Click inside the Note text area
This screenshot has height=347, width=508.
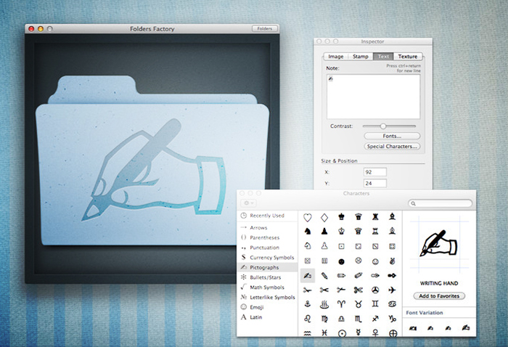[x=373, y=97]
